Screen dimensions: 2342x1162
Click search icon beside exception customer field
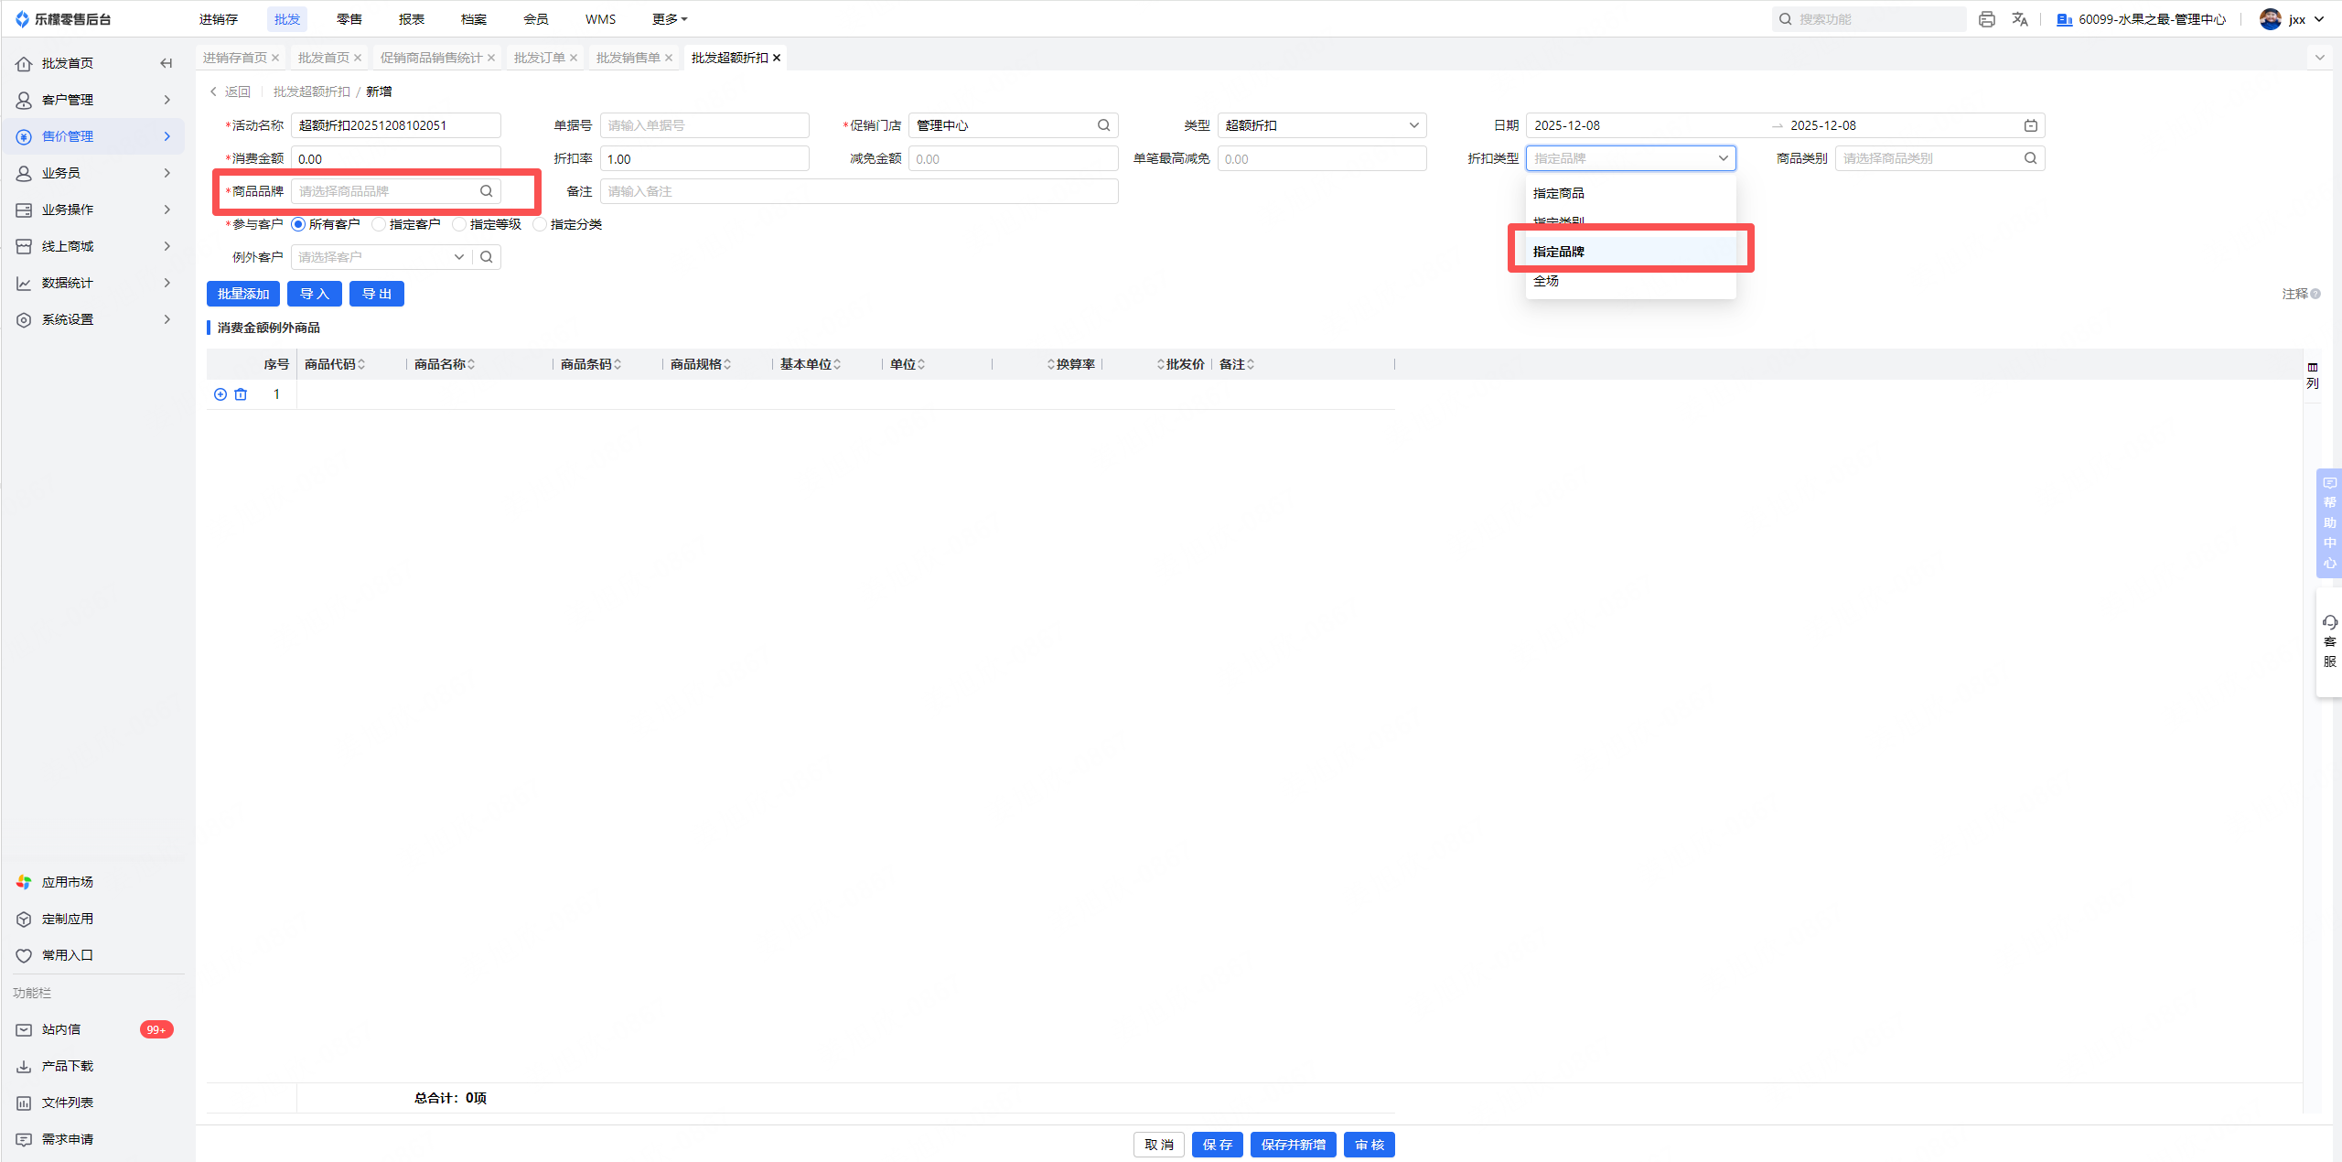[487, 257]
